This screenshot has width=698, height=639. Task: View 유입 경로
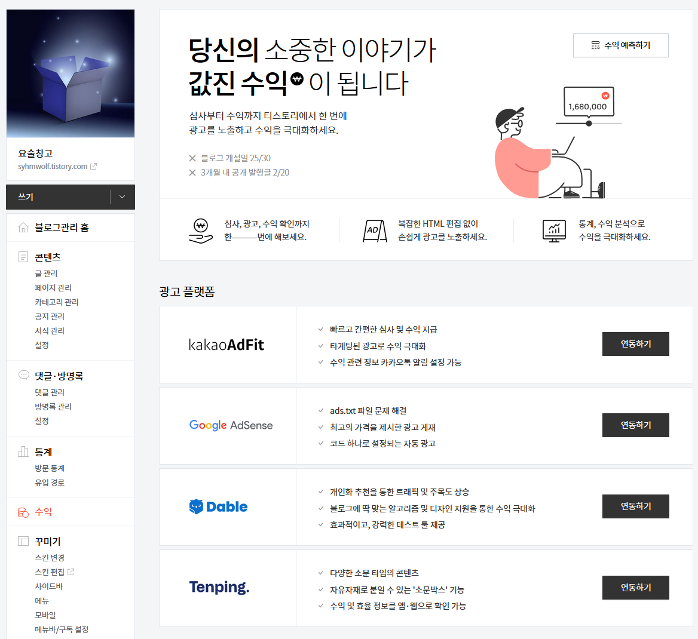tap(50, 483)
